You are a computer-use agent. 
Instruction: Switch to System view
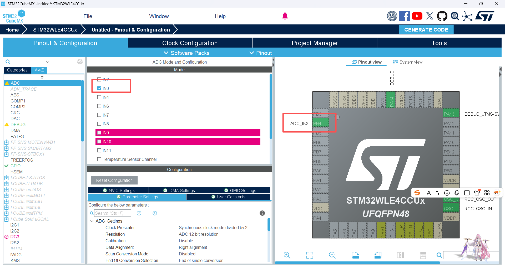(408, 62)
